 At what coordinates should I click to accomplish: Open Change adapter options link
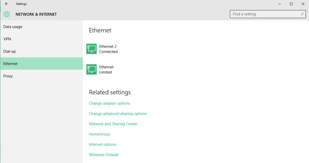tap(110, 103)
